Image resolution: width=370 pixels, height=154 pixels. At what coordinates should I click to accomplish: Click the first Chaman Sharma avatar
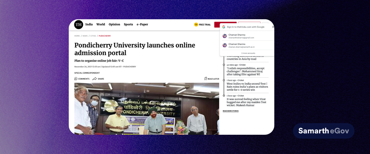click(225, 36)
